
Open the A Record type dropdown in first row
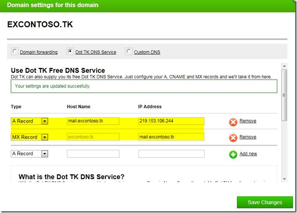click(45, 121)
